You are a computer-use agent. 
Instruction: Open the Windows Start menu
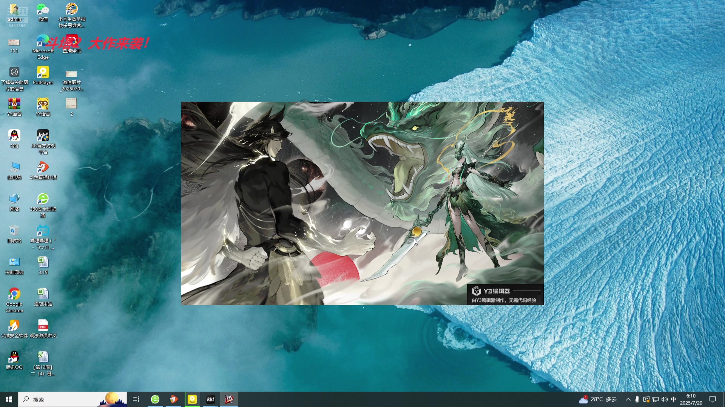tap(9, 399)
